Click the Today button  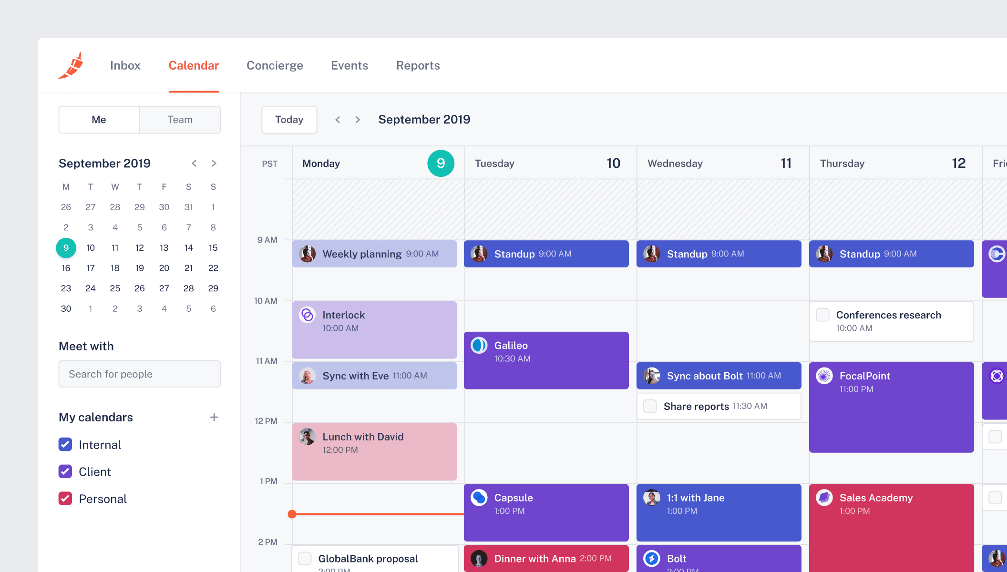(x=289, y=120)
